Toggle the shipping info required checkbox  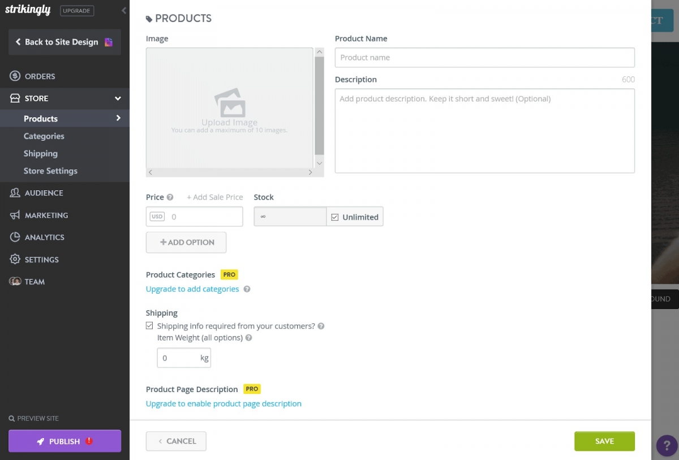coord(149,326)
